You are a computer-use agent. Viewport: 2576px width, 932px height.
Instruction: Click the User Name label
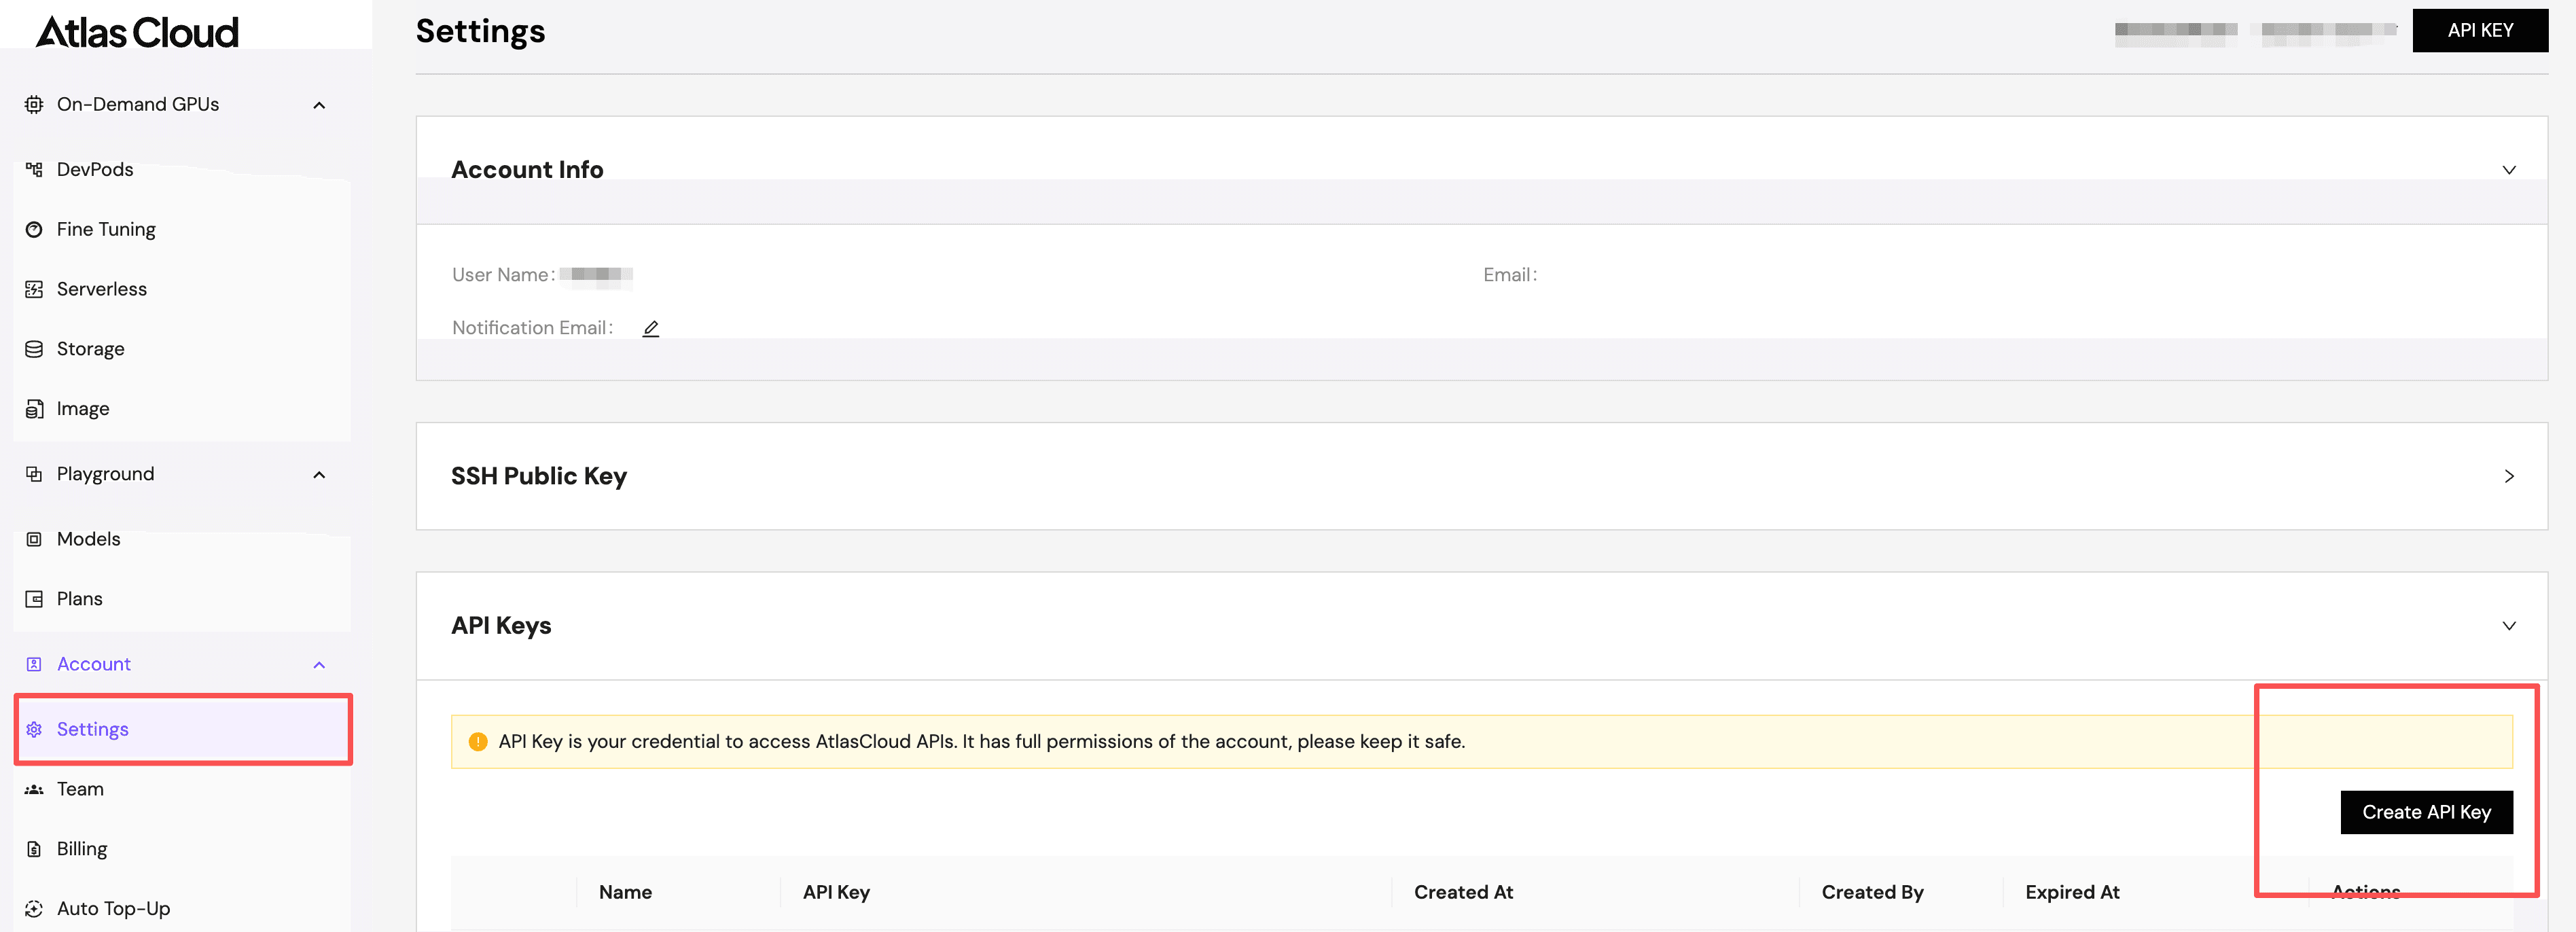click(x=503, y=275)
